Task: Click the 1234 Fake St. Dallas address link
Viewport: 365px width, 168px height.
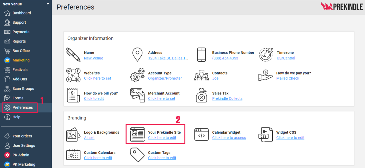Action: pyautogui.click(x=168, y=58)
